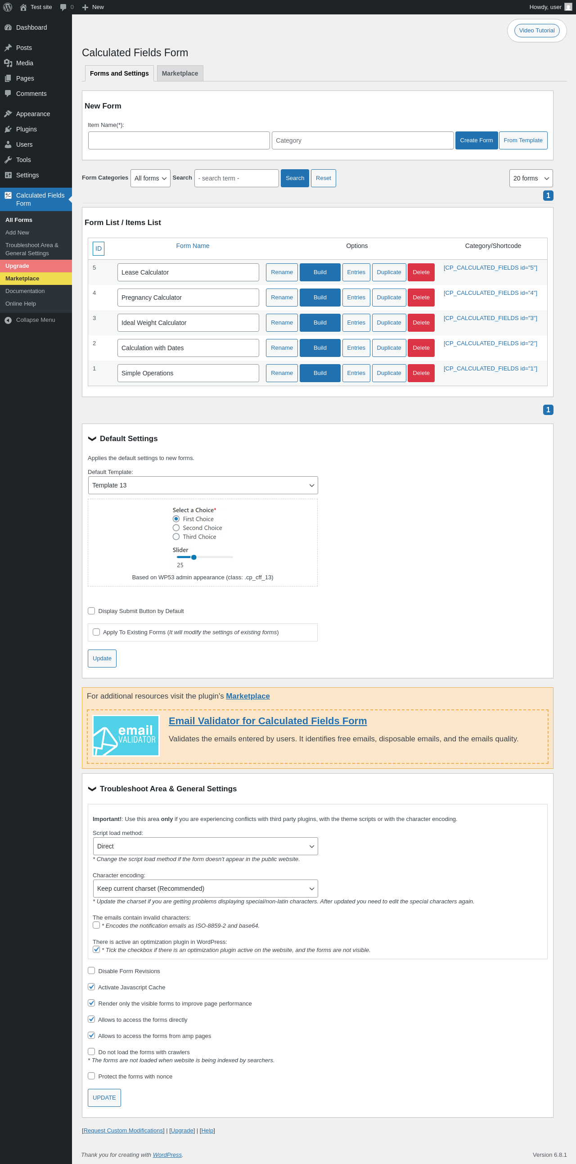Sort form list by ID

[99, 249]
